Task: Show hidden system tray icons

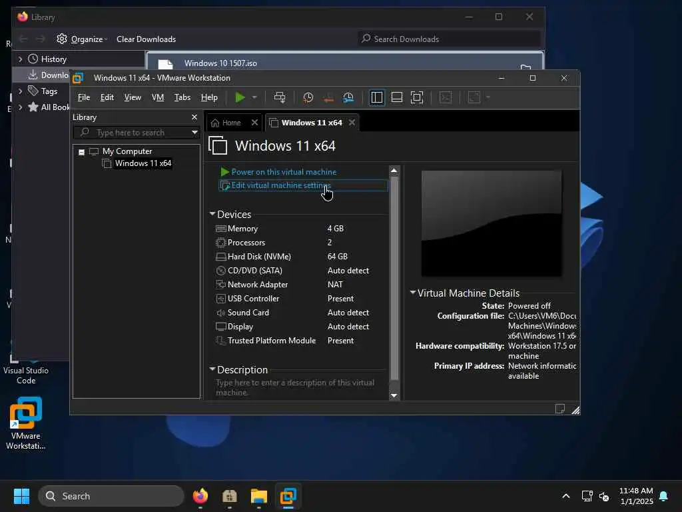Action: pyautogui.click(x=566, y=496)
